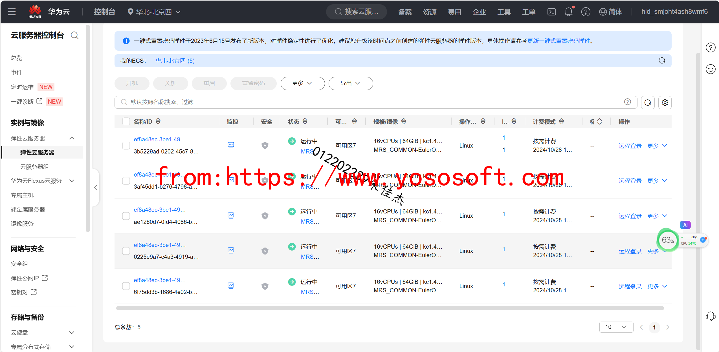719x352 pixels.
Task: Click the refresh icon beside search filter
Action: 648,103
